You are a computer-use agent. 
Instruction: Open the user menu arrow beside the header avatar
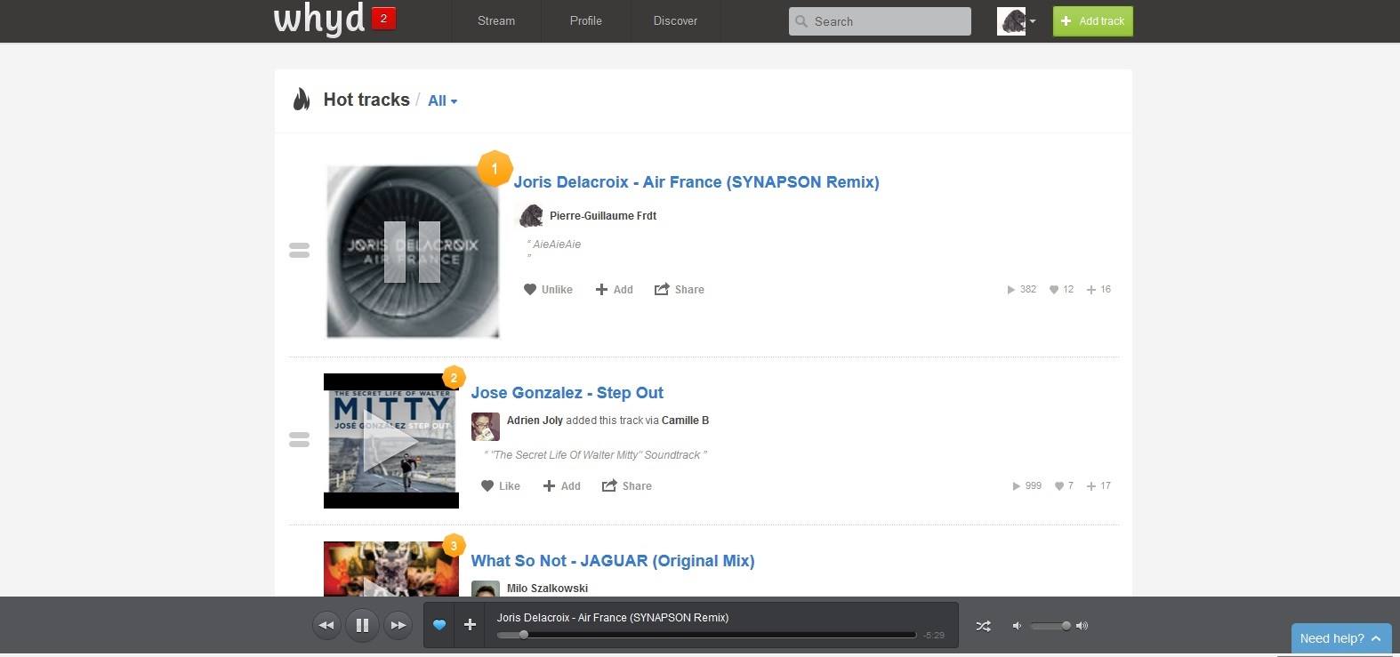coord(1033,21)
